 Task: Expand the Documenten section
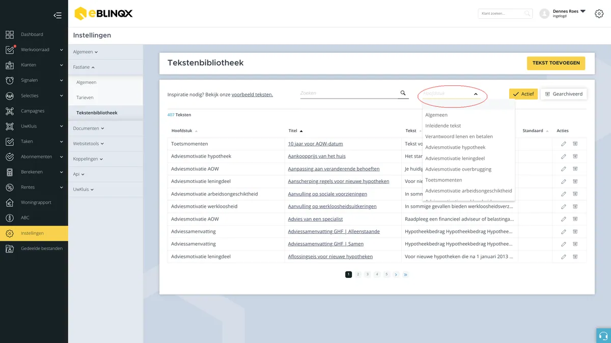pos(88,129)
